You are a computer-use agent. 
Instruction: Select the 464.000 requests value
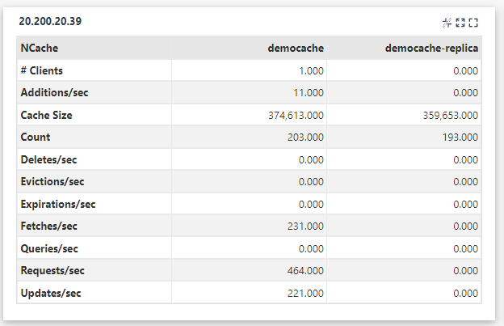(305, 271)
